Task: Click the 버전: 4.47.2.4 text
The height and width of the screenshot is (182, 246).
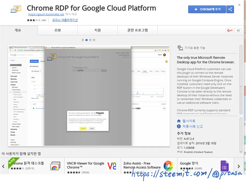Action: [x=185, y=139]
